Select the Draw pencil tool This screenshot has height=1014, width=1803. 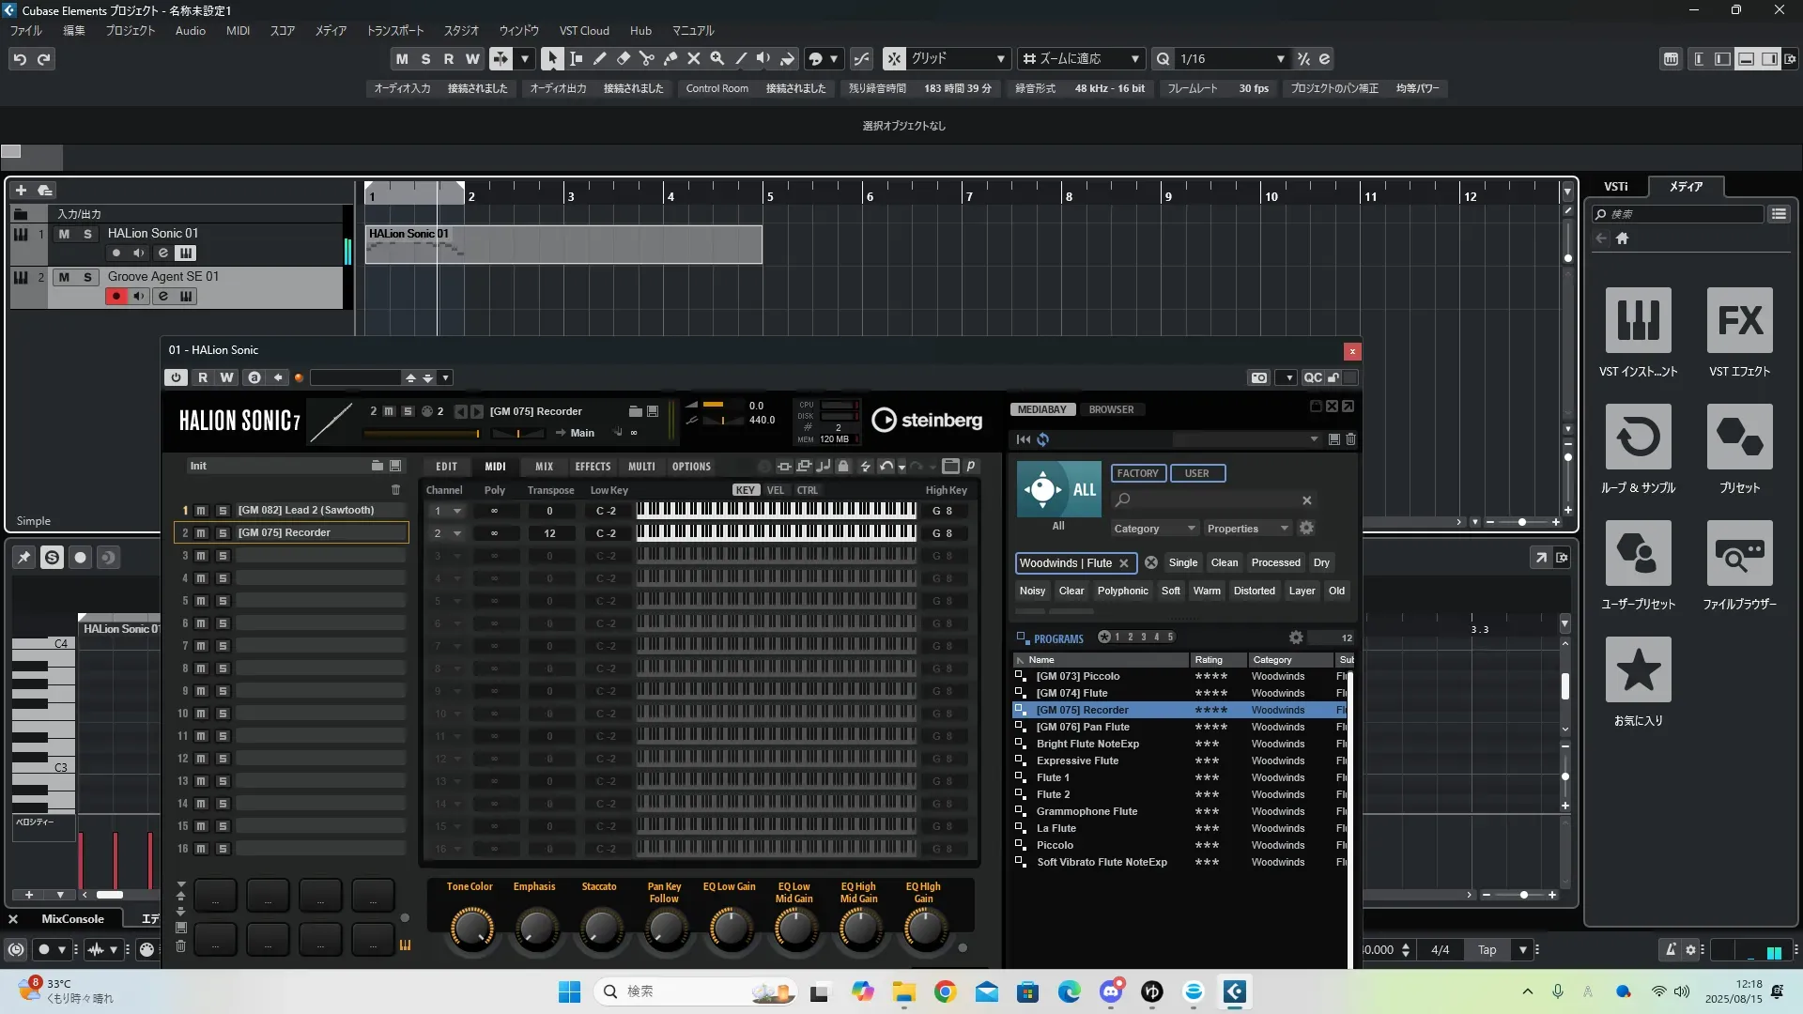pos(599,59)
